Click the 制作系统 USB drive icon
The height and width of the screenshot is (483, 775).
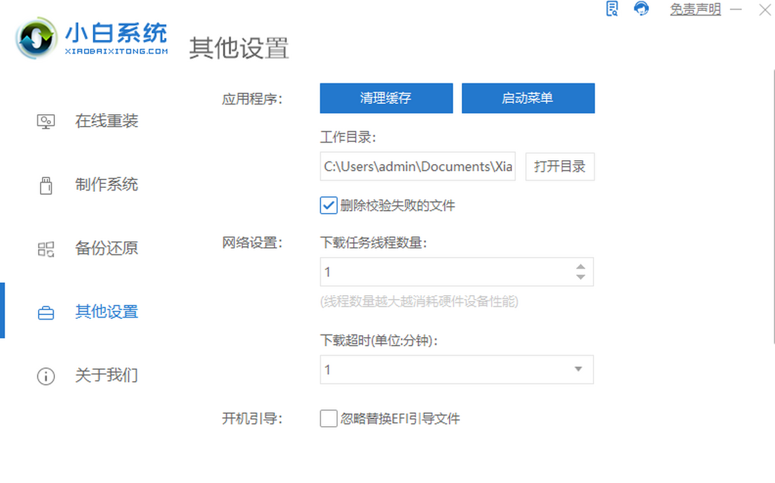pyautogui.click(x=46, y=185)
